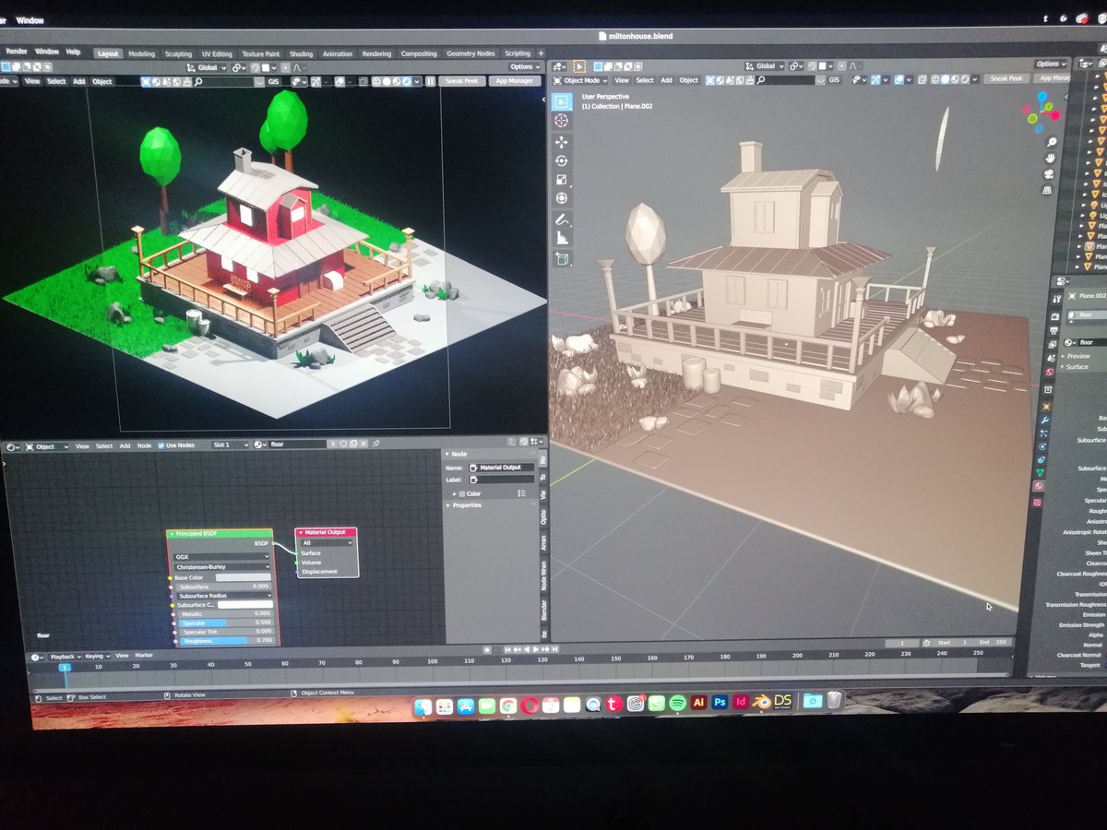
Task: Pause the render preview in left viewport
Action: point(430,81)
